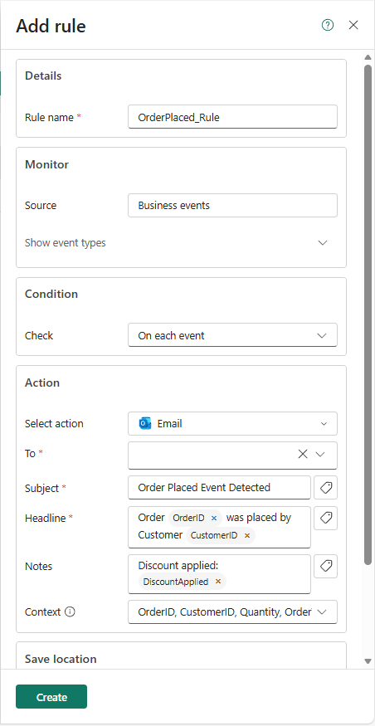This screenshot has height=726, width=375.
Task: Open the Context fields dropdown
Action: click(232, 612)
